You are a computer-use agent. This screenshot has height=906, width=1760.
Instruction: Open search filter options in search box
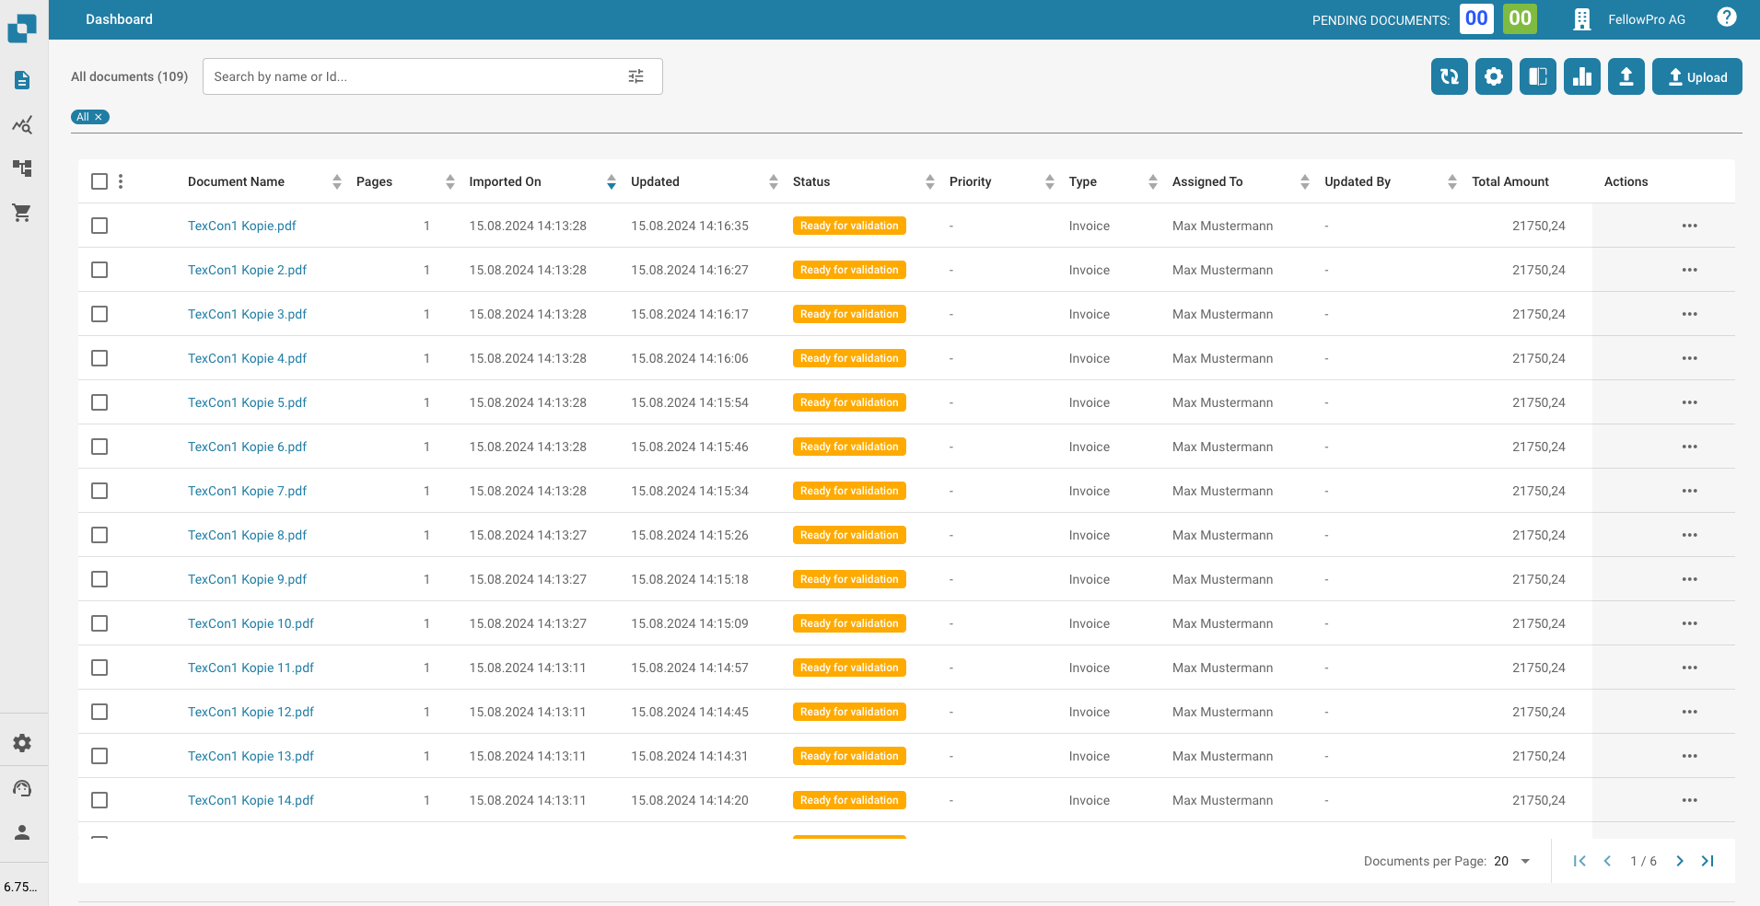click(635, 76)
